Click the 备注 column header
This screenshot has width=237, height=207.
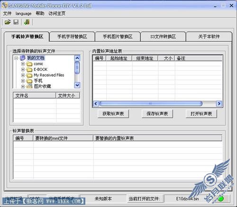point(199,58)
